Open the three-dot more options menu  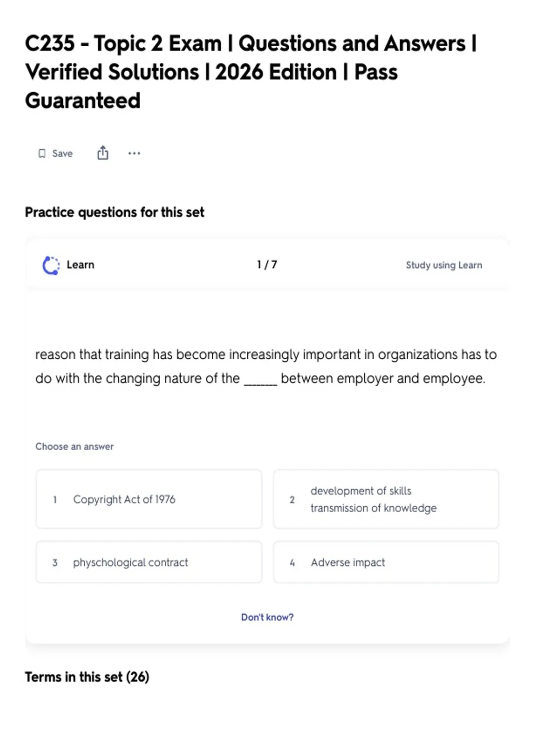pyautogui.click(x=134, y=153)
